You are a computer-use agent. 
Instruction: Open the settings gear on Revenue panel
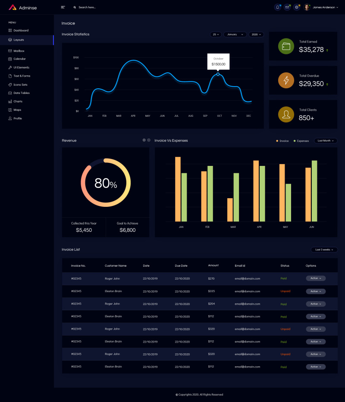coord(144,140)
